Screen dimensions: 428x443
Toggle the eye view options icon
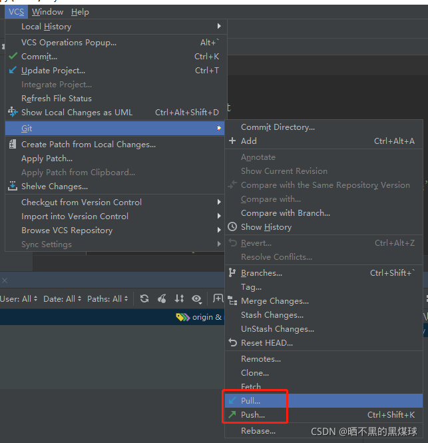[197, 299]
